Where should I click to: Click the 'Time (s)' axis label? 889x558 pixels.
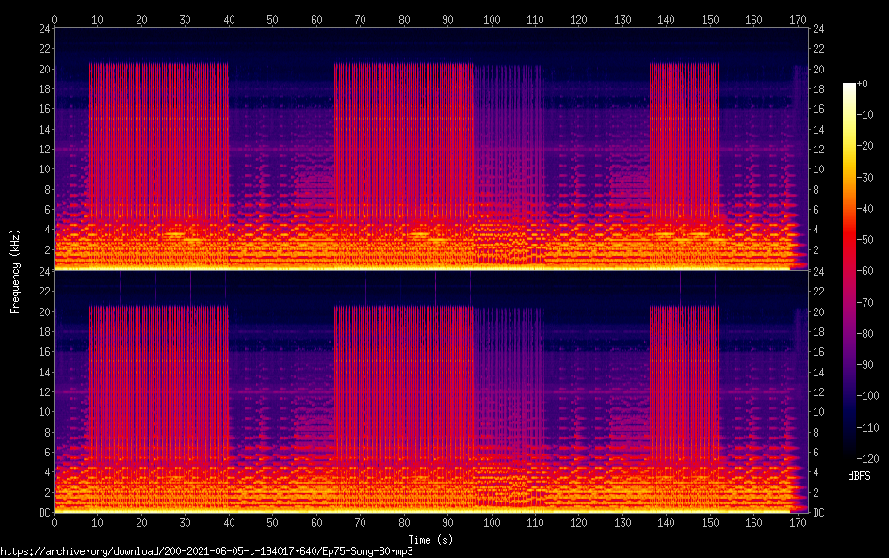[430, 540]
